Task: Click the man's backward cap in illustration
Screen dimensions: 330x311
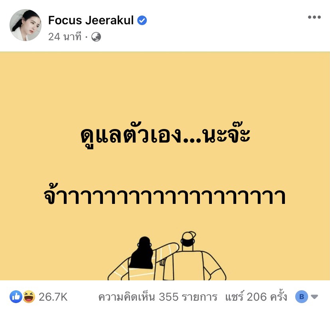Action: (x=189, y=235)
